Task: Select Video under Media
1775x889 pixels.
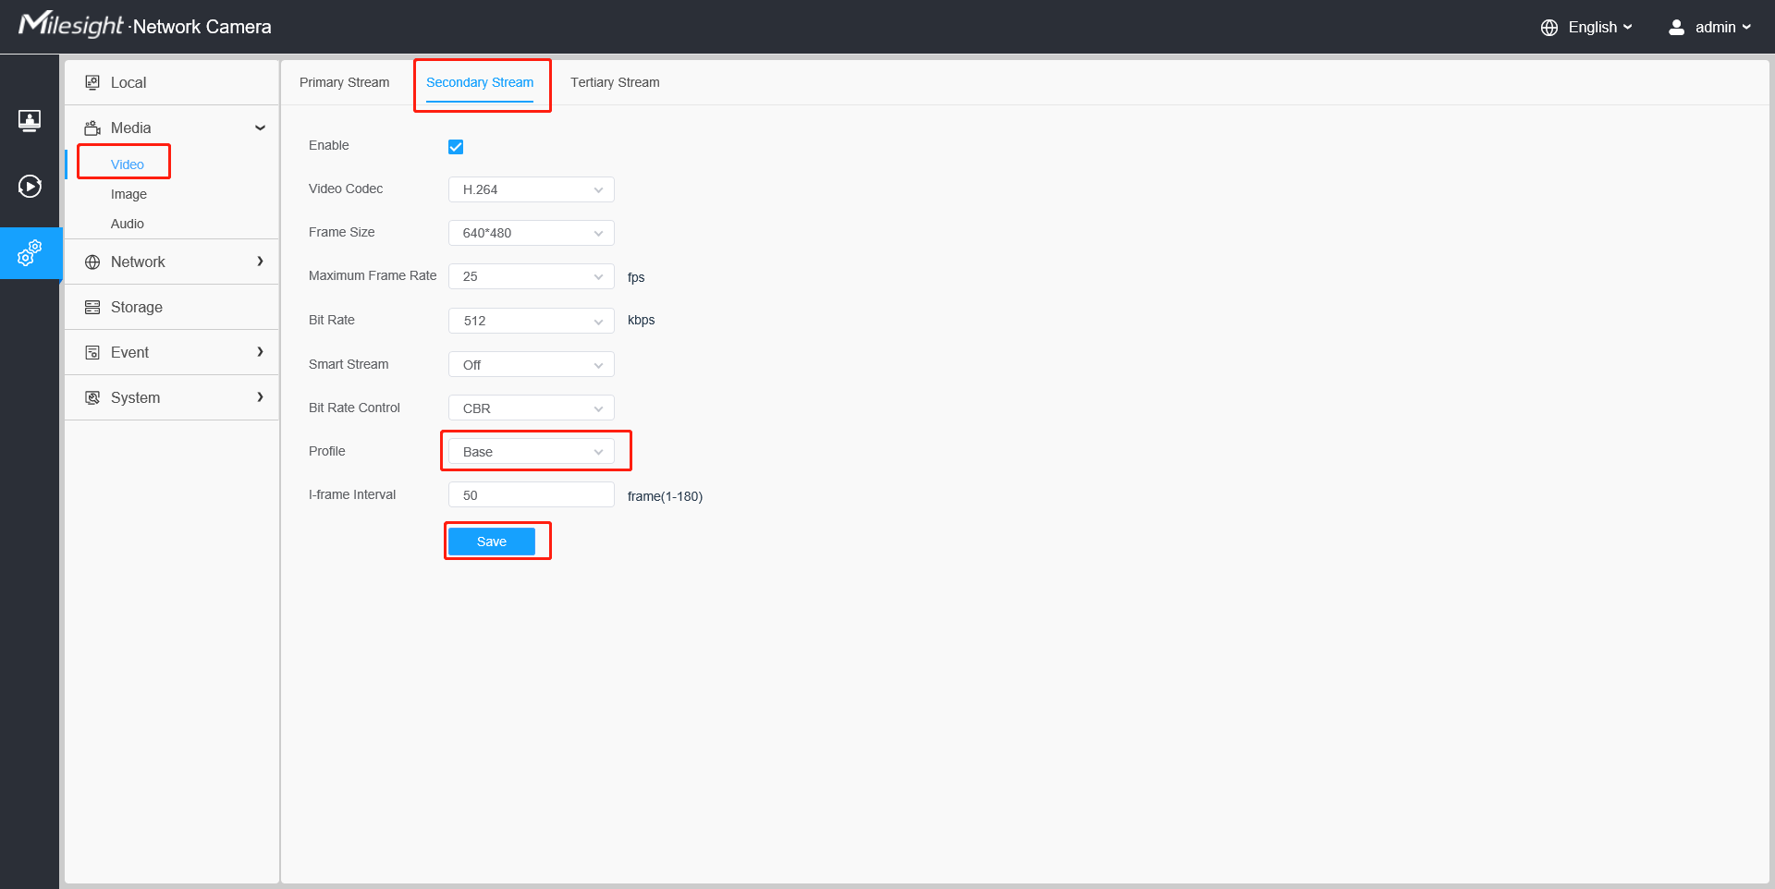Action: (128, 164)
